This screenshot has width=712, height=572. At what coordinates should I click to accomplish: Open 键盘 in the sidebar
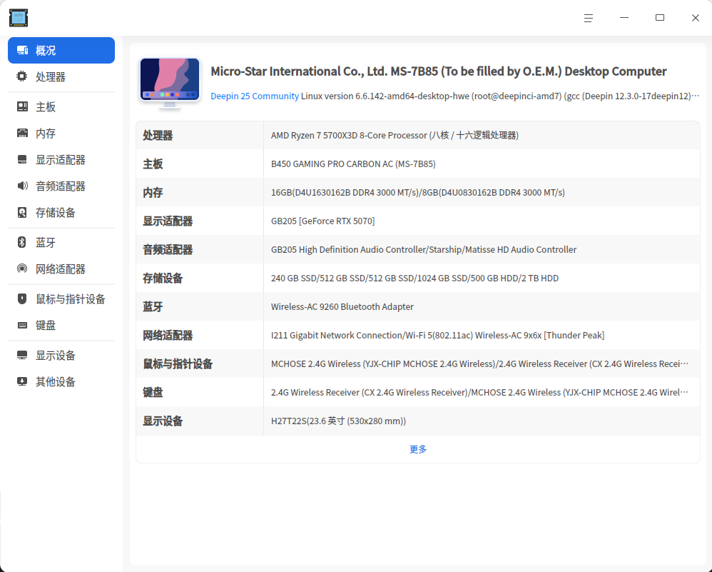tap(61, 325)
